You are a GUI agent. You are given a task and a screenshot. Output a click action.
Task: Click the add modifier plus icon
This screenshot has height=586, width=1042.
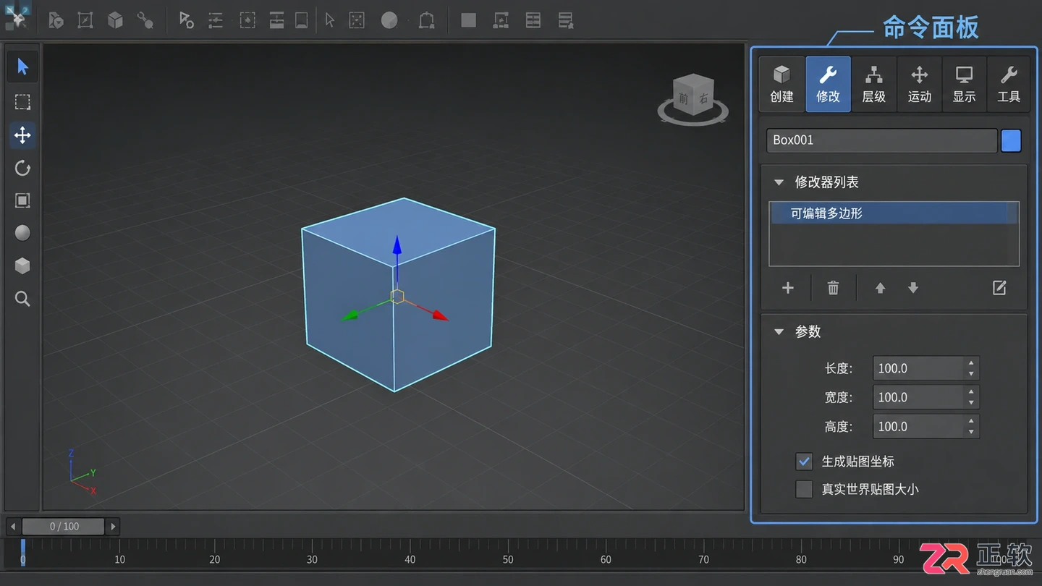coord(788,288)
